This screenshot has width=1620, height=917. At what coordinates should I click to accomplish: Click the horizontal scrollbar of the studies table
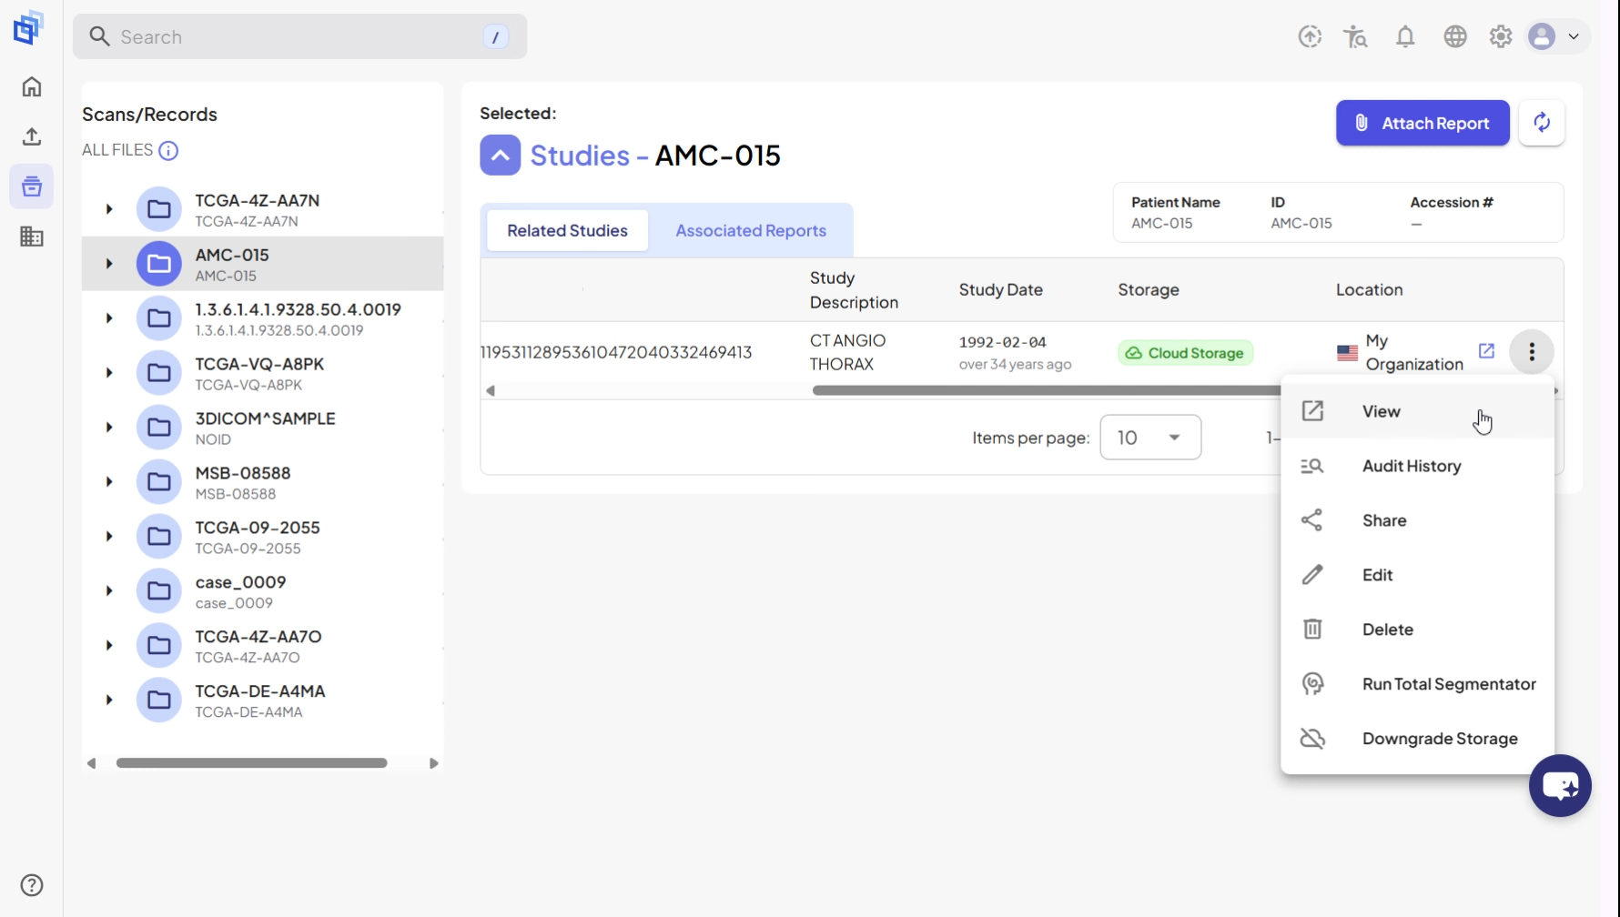click(1047, 390)
